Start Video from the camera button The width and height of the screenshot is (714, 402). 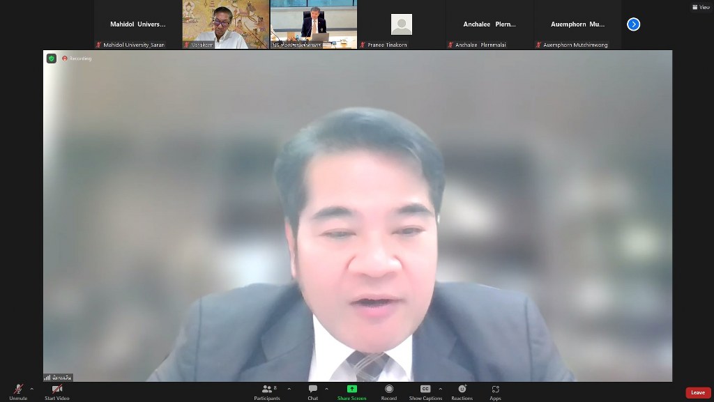pos(57,390)
